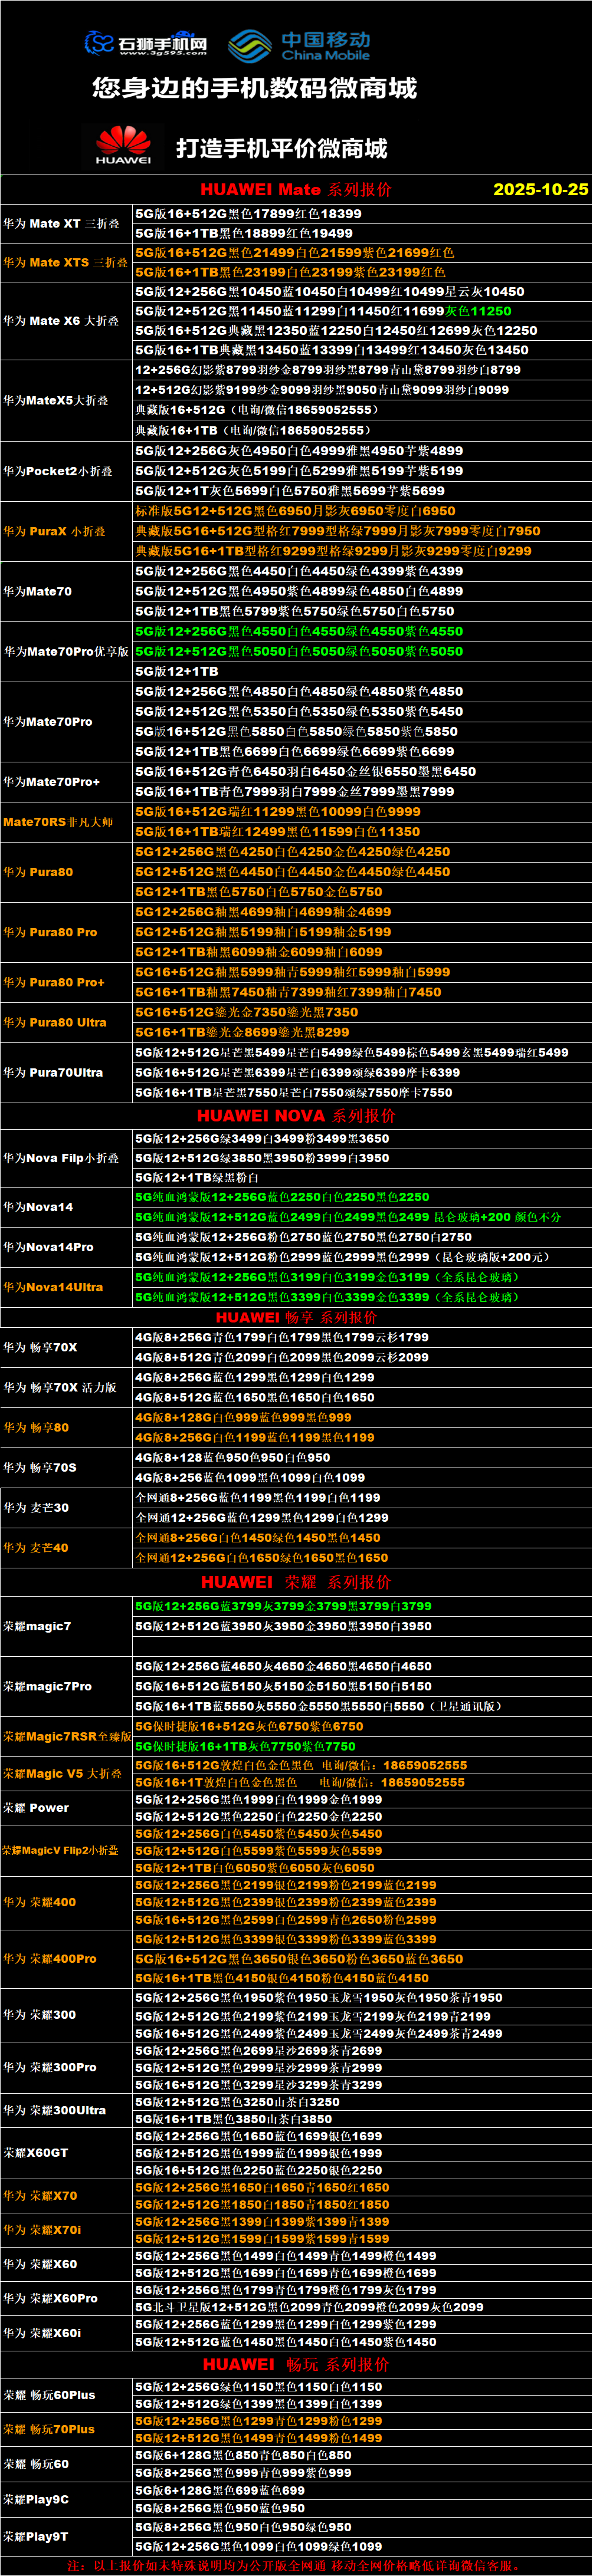Select the 华为 Mate XT 三折叠 row label

click(61, 223)
